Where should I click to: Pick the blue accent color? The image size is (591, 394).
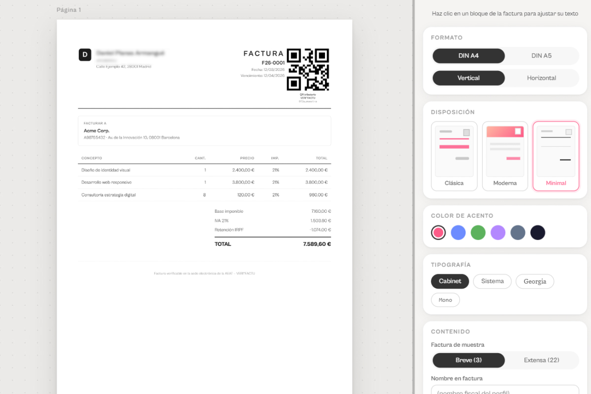click(459, 232)
